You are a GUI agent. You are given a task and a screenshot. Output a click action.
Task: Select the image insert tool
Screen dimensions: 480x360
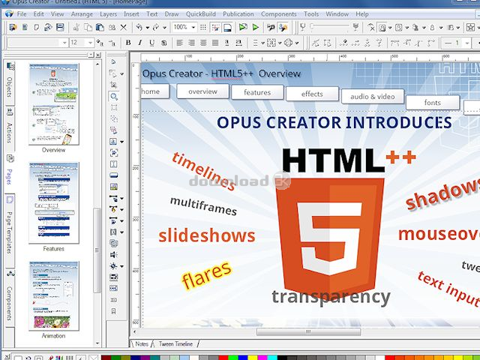pos(113,187)
